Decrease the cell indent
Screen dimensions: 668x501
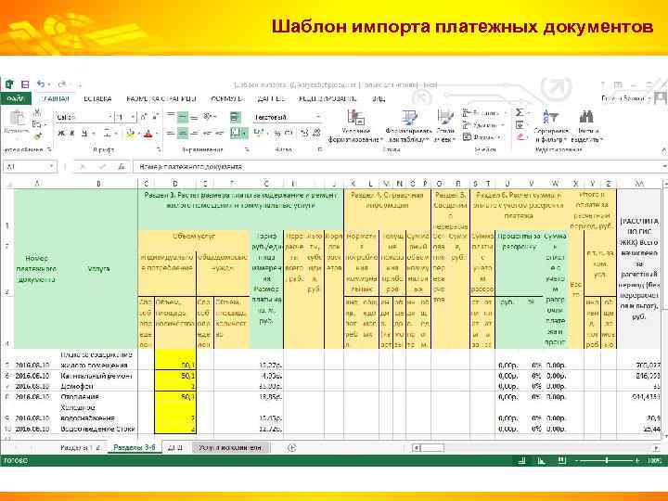[208, 134]
